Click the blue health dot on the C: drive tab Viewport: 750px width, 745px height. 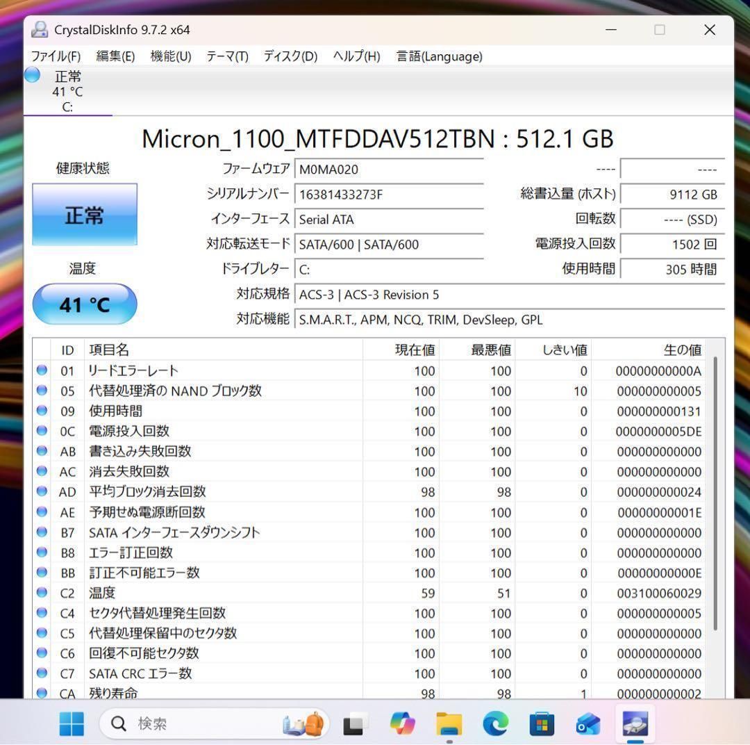[32, 75]
